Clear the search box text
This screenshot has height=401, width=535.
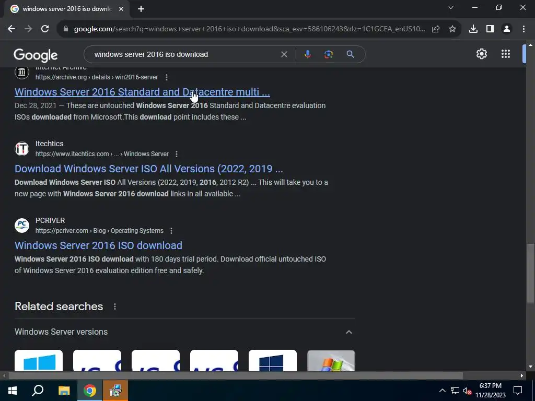(284, 54)
